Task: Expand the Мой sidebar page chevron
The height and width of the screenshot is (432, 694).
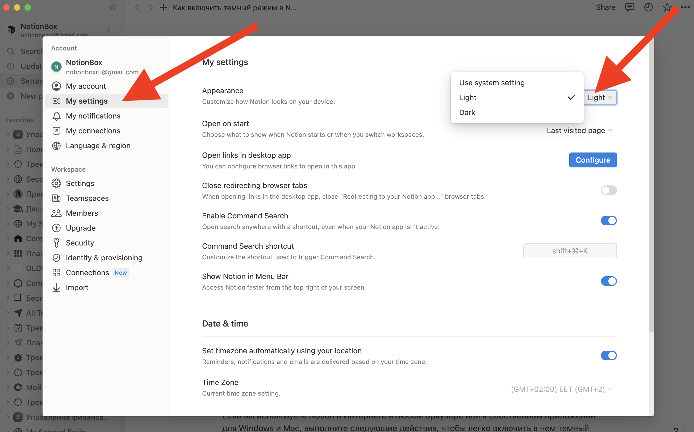Action: click(8, 387)
